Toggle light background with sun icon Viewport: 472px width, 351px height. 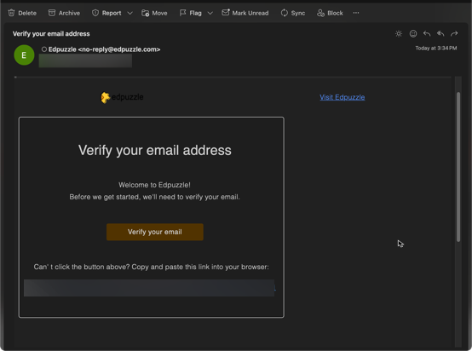[x=399, y=34]
